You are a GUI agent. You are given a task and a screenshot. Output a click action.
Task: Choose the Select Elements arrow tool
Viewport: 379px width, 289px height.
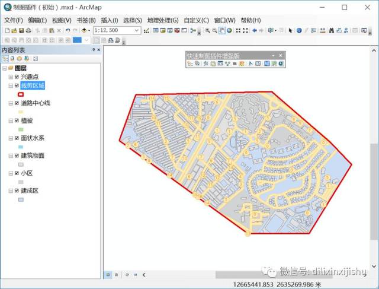click(x=290, y=30)
